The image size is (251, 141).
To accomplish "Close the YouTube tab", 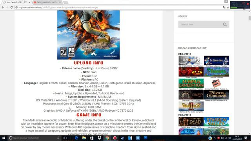I will (x=60, y=2).
